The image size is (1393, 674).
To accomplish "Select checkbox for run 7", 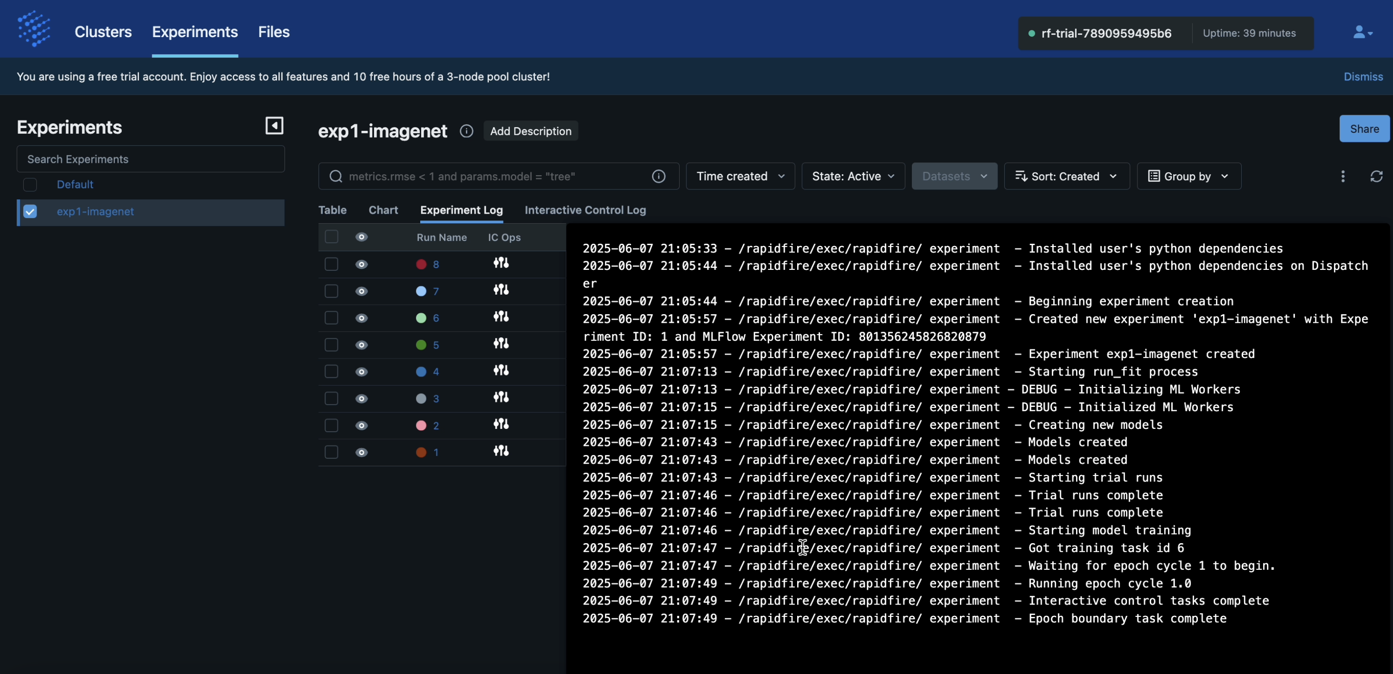I will tap(332, 291).
